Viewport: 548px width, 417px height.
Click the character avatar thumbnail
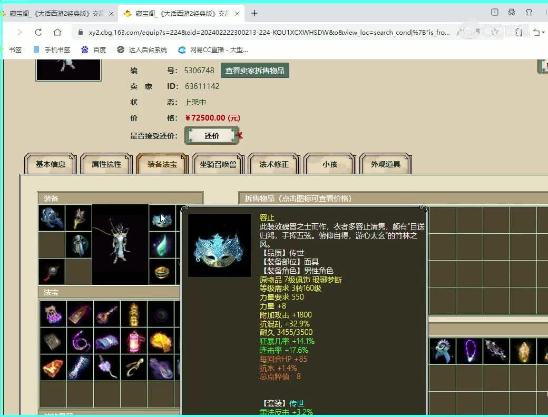[68, 69]
